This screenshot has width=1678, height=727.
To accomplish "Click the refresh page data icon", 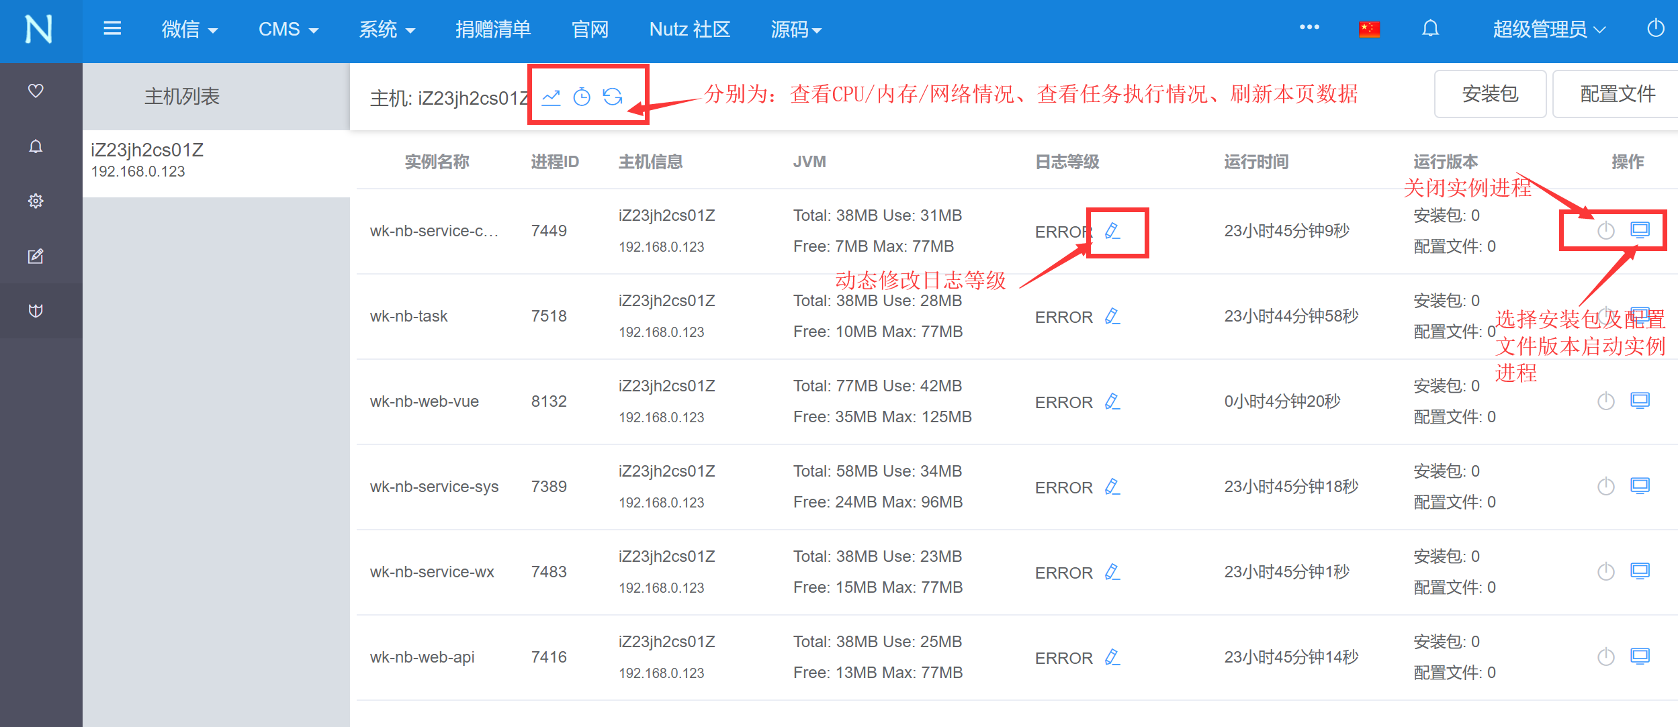I will (613, 97).
